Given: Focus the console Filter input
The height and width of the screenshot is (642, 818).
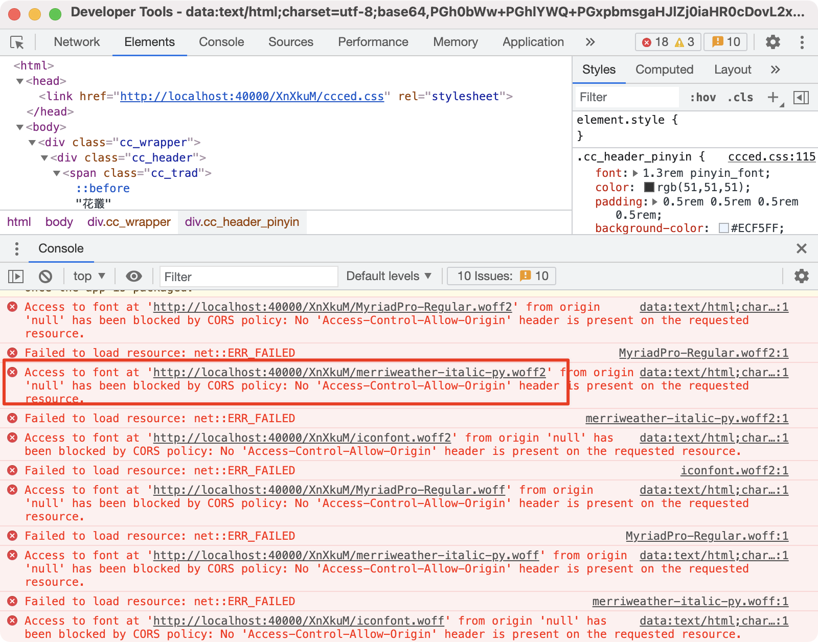Looking at the screenshot, I should pos(248,277).
